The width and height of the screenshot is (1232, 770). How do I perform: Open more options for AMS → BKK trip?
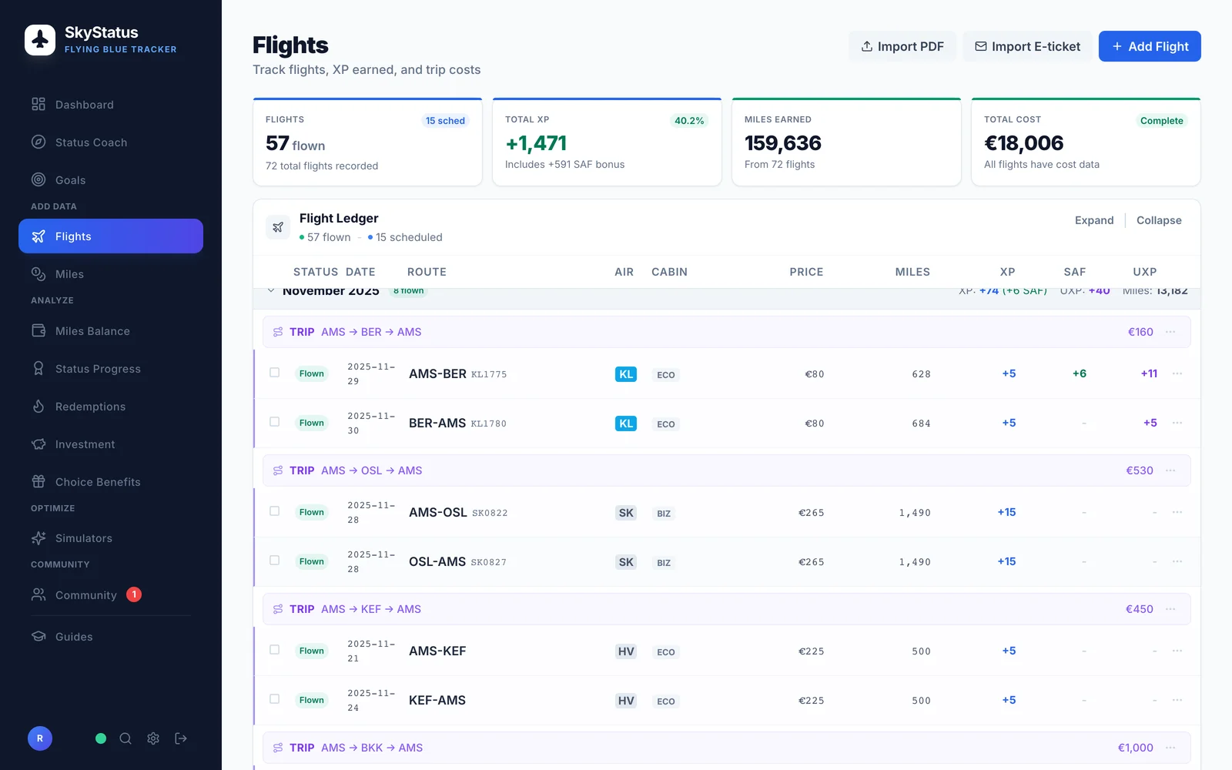tap(1170, 748)
